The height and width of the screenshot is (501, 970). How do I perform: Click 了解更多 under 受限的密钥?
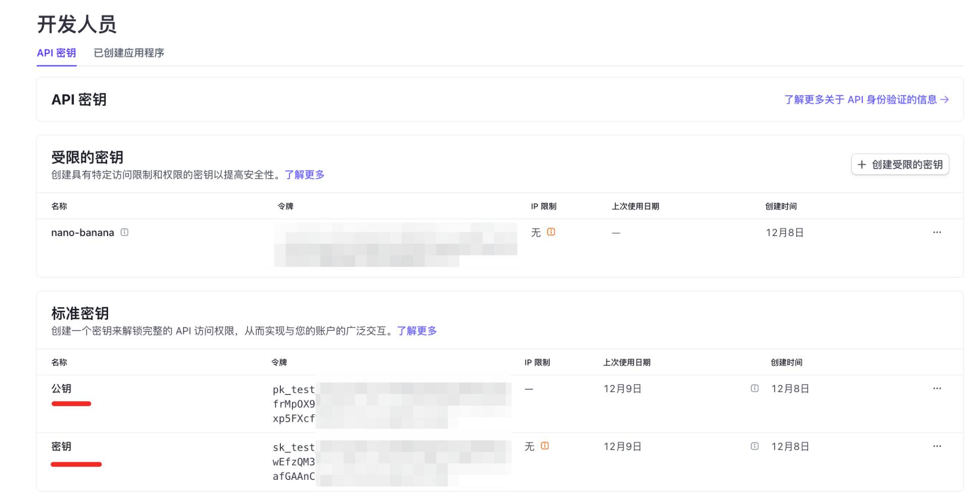coord(304,175)
